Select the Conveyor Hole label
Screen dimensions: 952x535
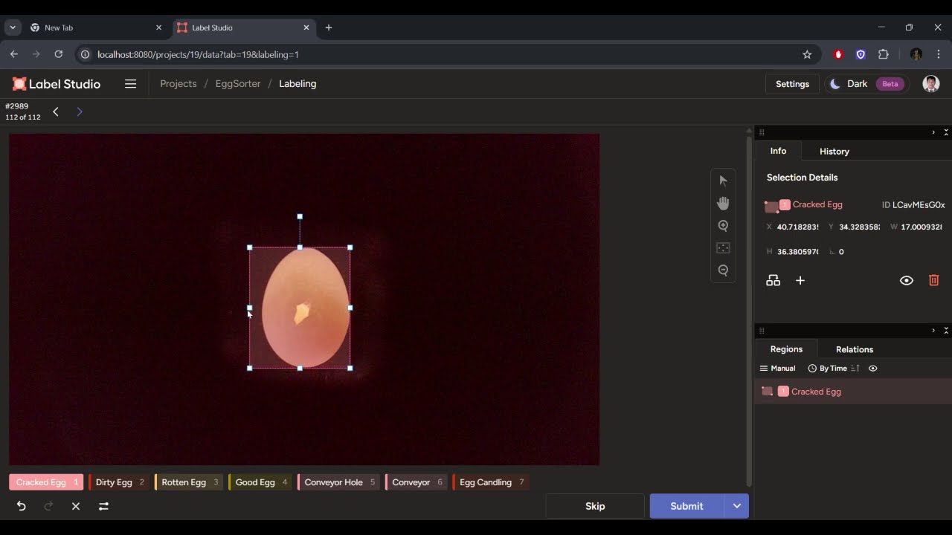[x=338, y=482]
